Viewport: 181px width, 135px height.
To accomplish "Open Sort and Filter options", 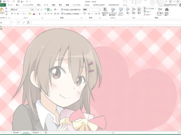I will (x=160, y=12).
